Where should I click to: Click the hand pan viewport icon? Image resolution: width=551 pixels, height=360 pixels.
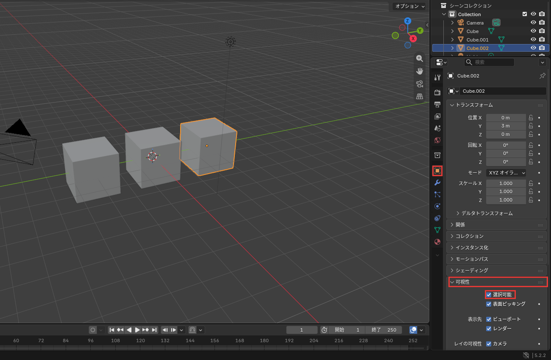(420, 71)
